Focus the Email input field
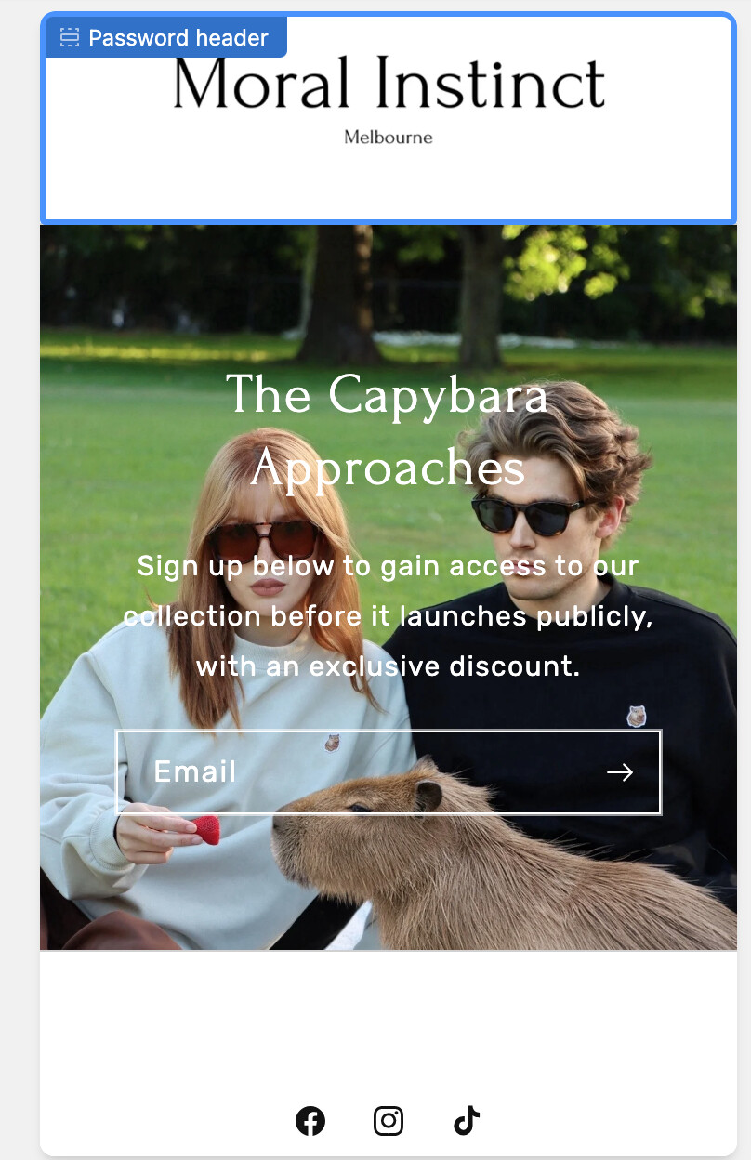This screenshot has height=1160, width=751. tap(389, 772)
